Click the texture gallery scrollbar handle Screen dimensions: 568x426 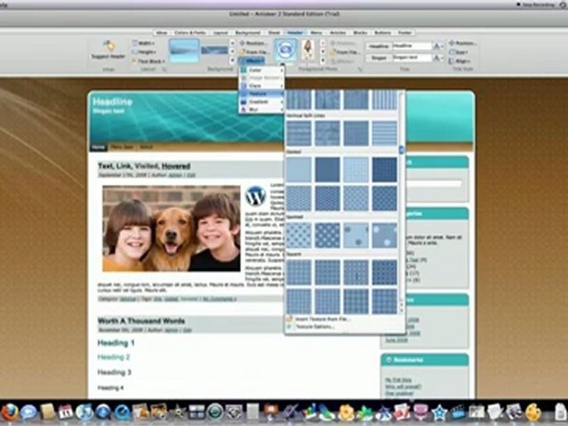(401, 149)
